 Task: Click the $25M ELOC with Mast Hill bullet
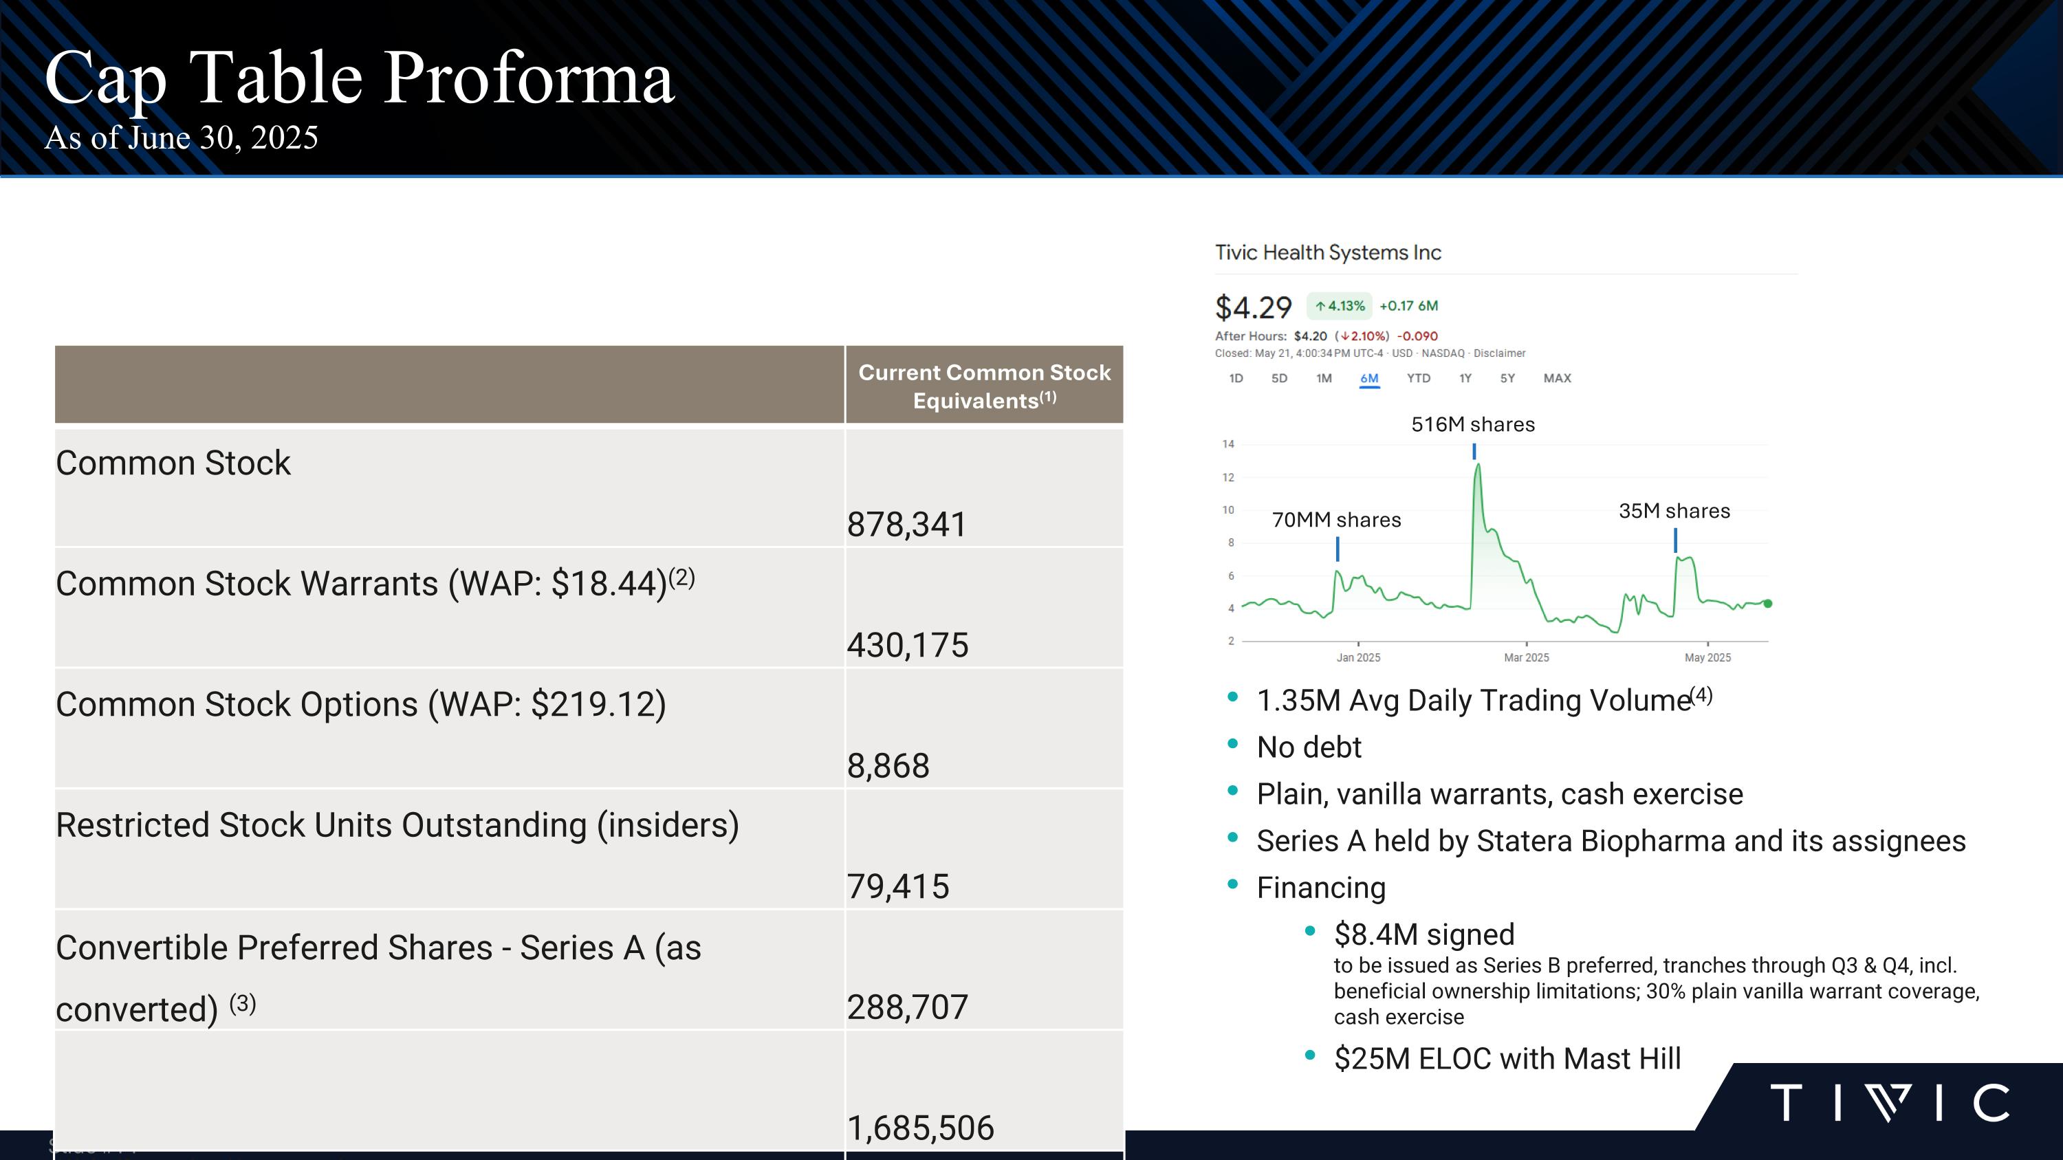pyautogui.click(x=1507, y=1058)
